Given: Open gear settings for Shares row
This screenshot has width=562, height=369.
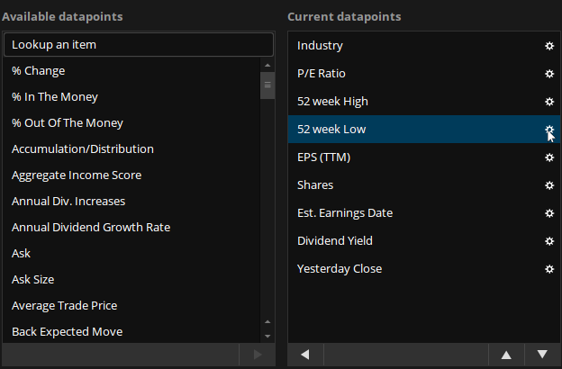Looking at the screenshot, I should pyautogui.click(x=549, y=185).
